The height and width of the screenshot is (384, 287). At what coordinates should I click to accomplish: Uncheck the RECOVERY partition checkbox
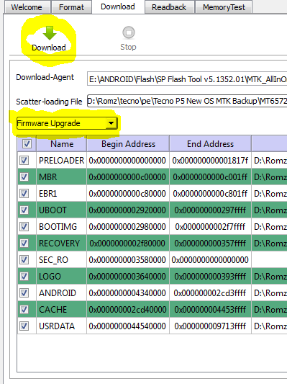(x=24, y=244)
